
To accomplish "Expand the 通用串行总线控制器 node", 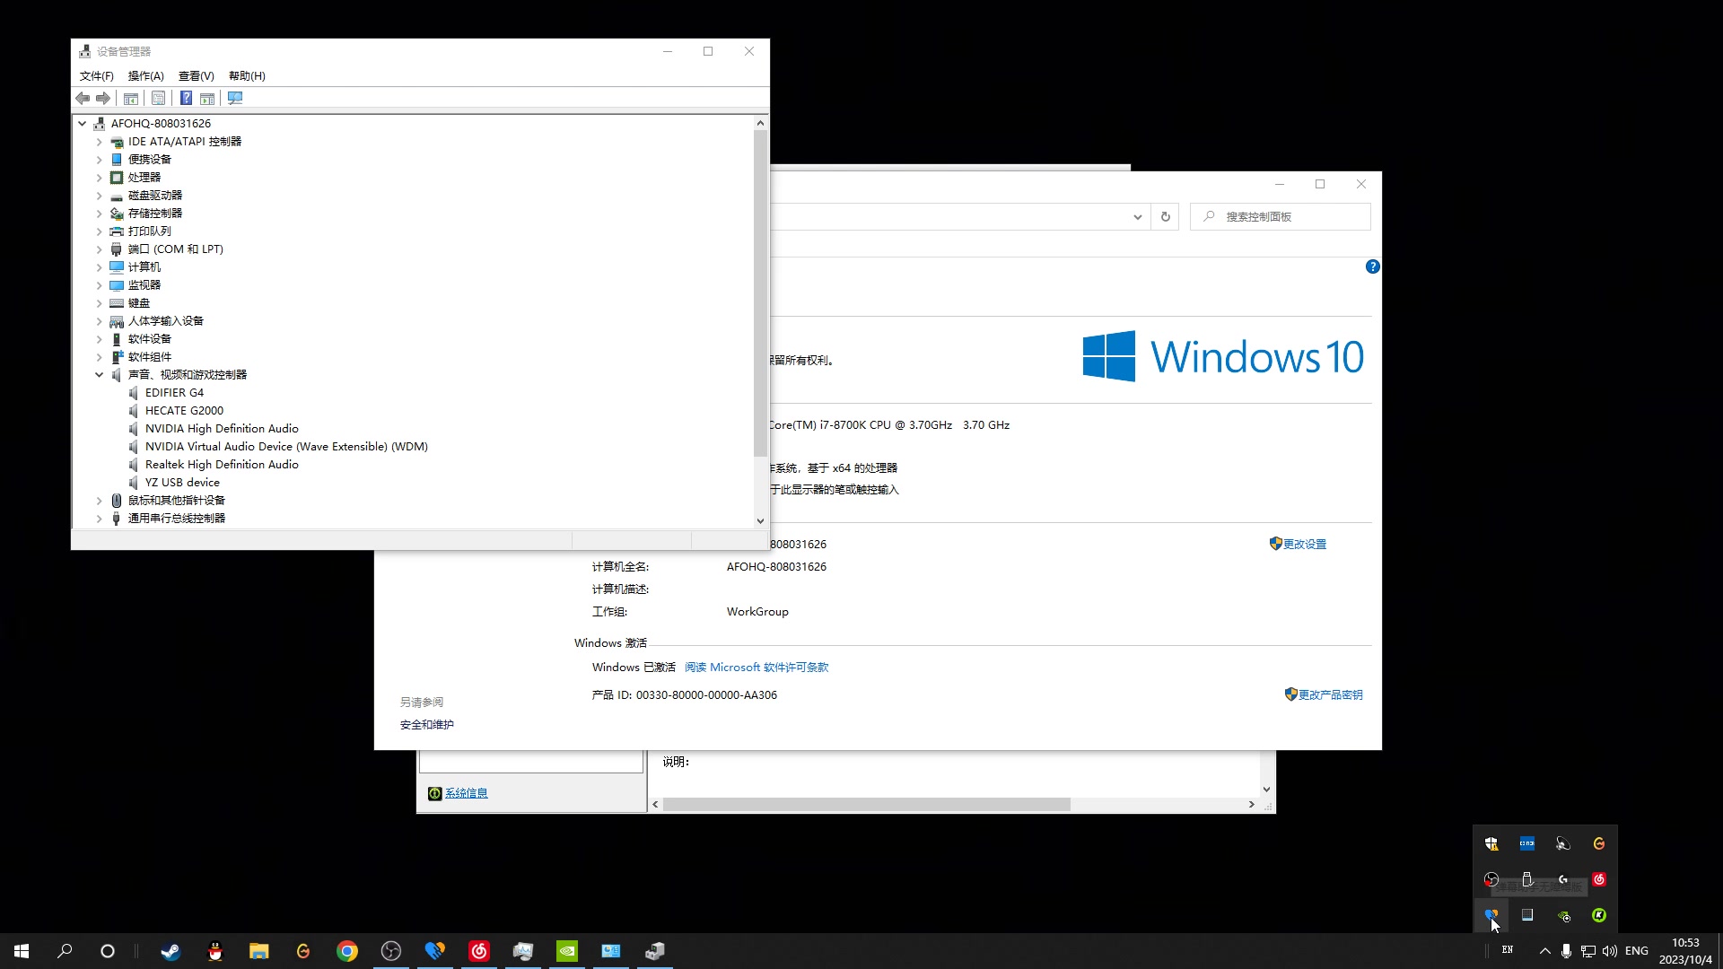I will click(99, 519).
